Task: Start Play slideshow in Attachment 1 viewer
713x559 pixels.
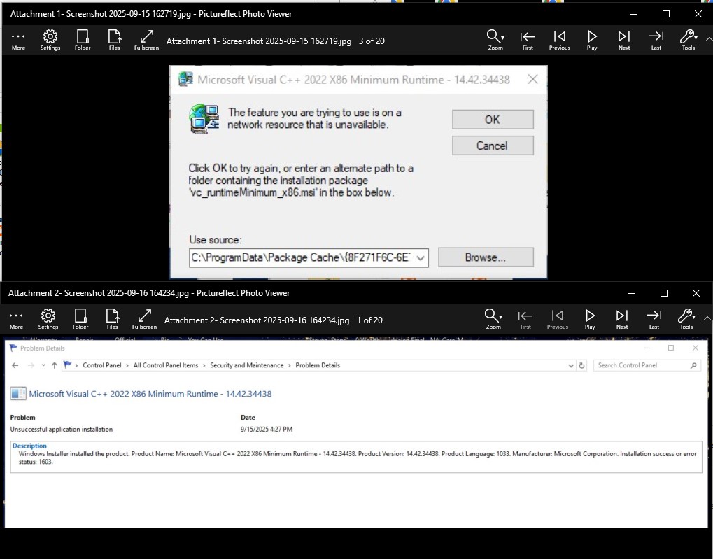Action: (x=592, y=41)
